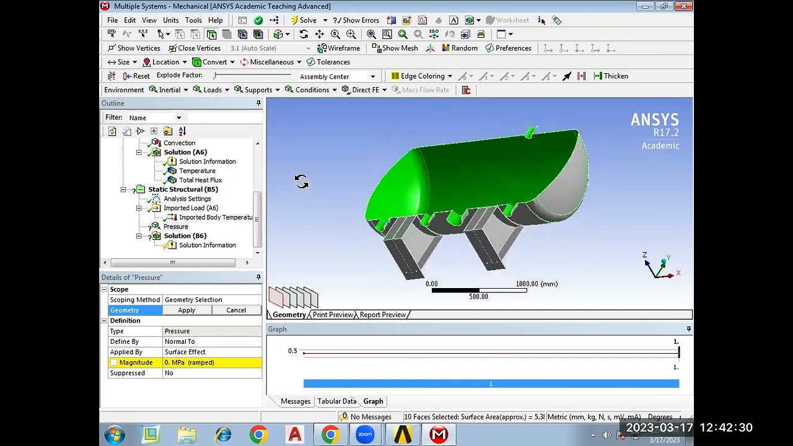The width and height of the screenshot is (793, 446).
Task: Open the Inertial loads button
Action: (169, 90)
